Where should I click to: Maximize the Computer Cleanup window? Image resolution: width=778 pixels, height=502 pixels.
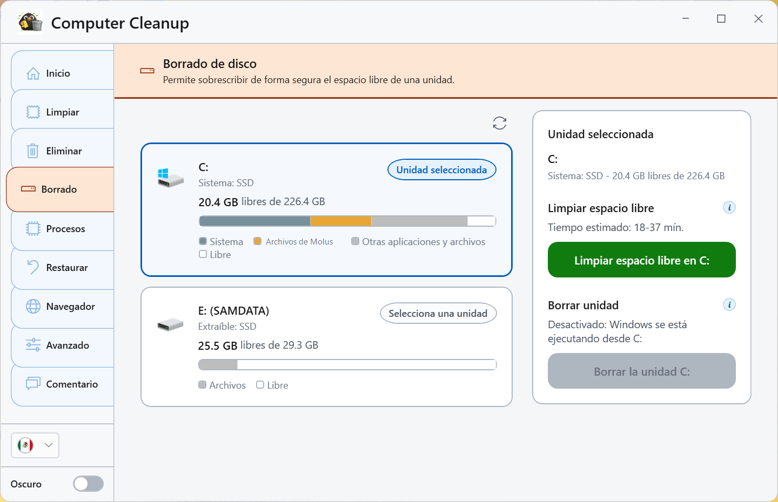tap(721, 19)
